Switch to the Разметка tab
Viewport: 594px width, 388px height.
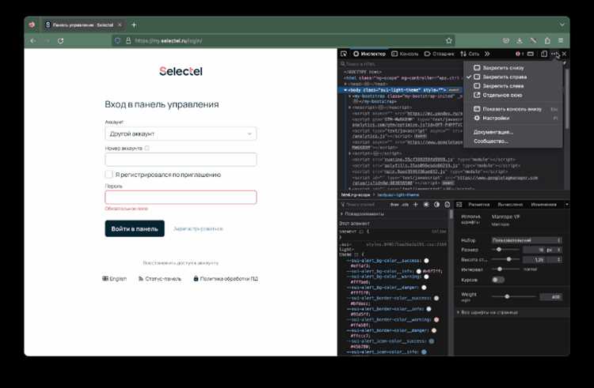click(479, 205)
